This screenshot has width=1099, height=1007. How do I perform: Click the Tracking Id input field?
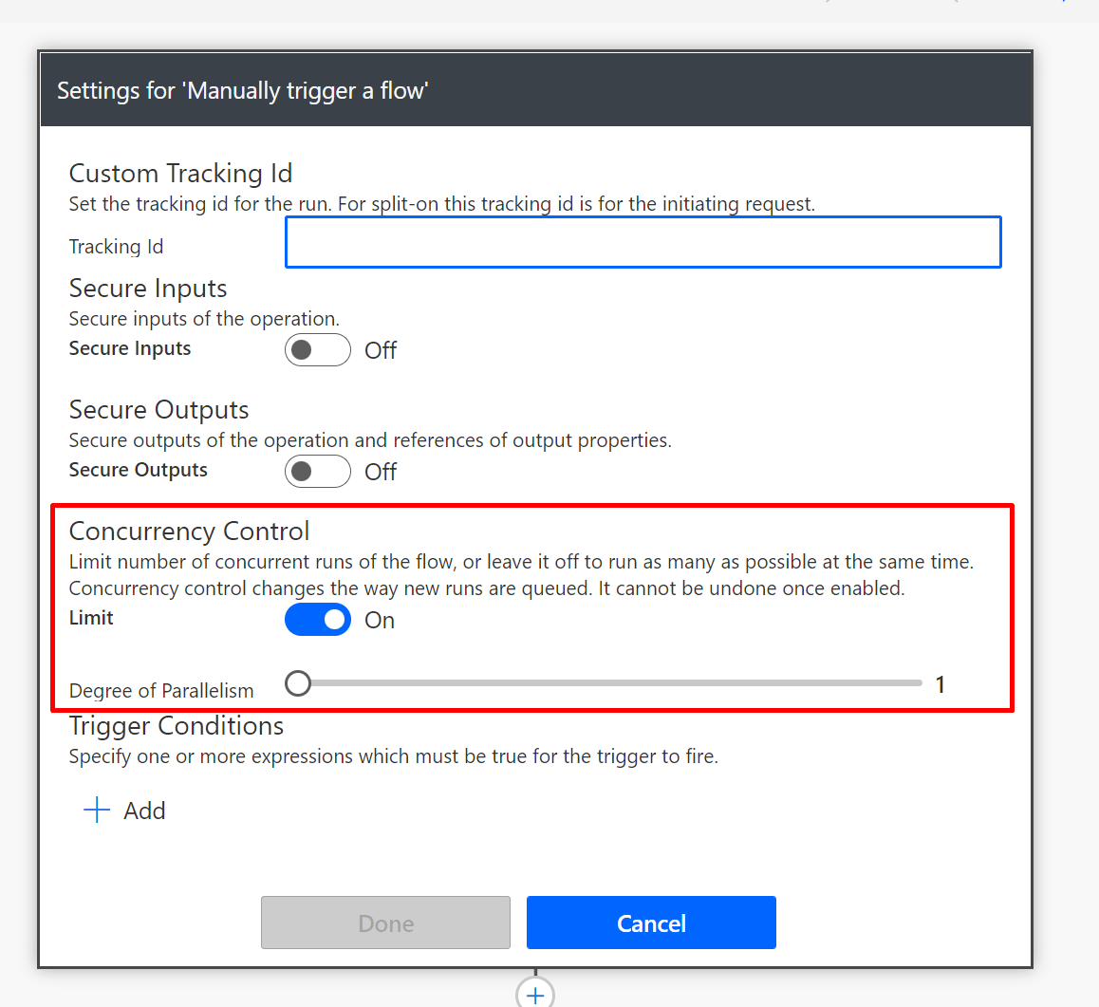point(643,242)
